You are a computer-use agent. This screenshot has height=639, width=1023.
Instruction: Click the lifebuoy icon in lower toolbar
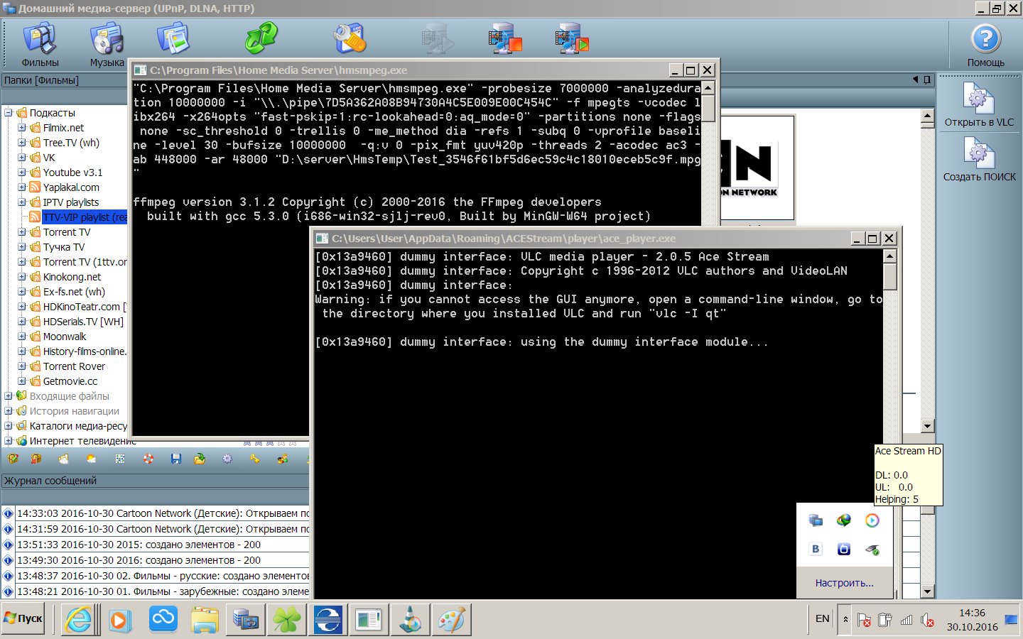tap(148, 459)
